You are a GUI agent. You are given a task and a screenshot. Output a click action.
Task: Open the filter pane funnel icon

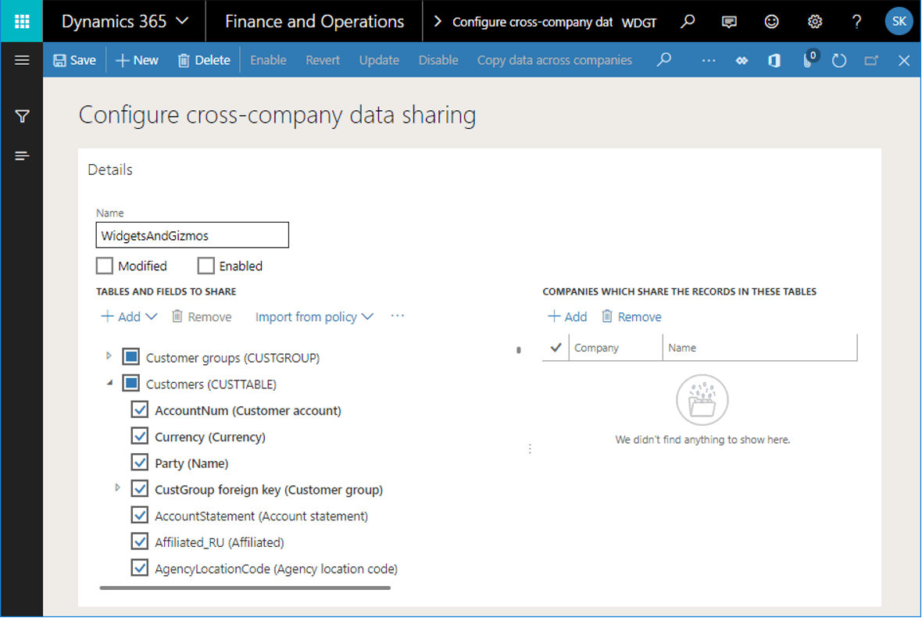tap(22, 116)
